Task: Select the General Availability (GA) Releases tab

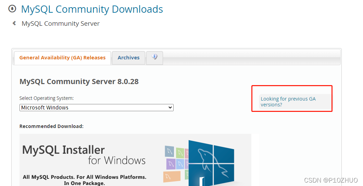Action: [63, 58]
